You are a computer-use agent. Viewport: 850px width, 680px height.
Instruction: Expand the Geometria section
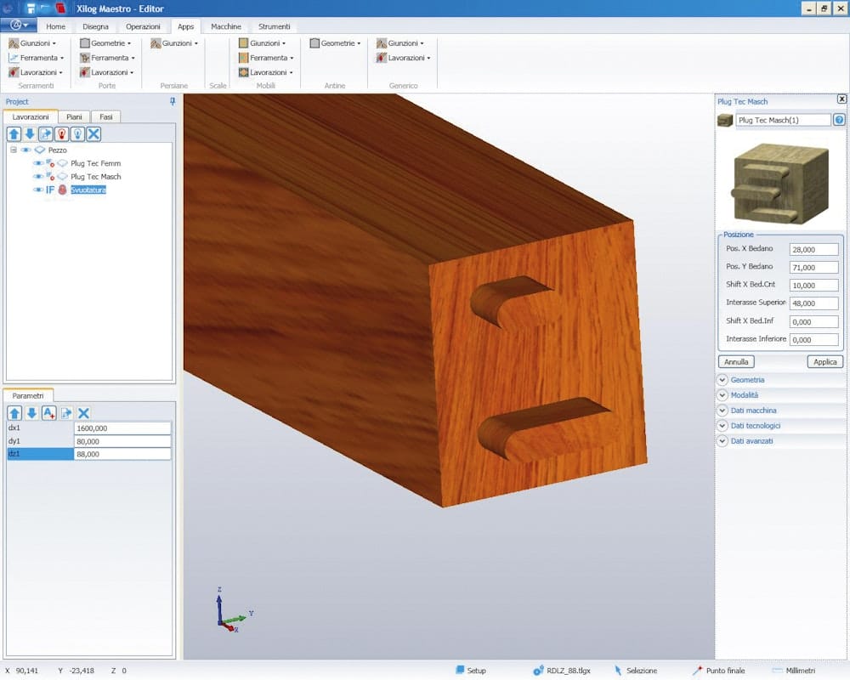tap(722, 380)
